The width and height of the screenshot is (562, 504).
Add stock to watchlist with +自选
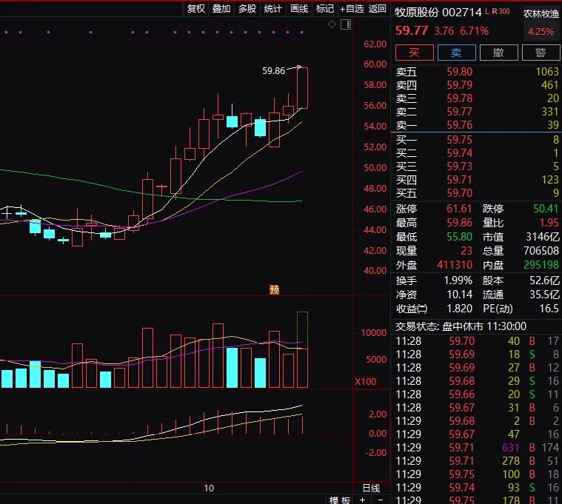click(352, 9)
